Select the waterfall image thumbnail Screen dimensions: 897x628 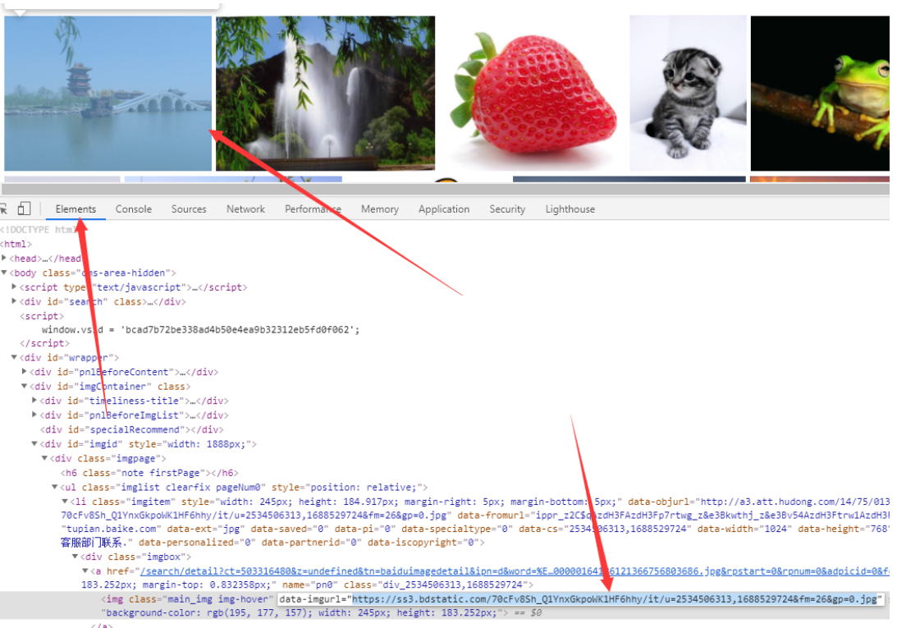[x=325, y=94]
